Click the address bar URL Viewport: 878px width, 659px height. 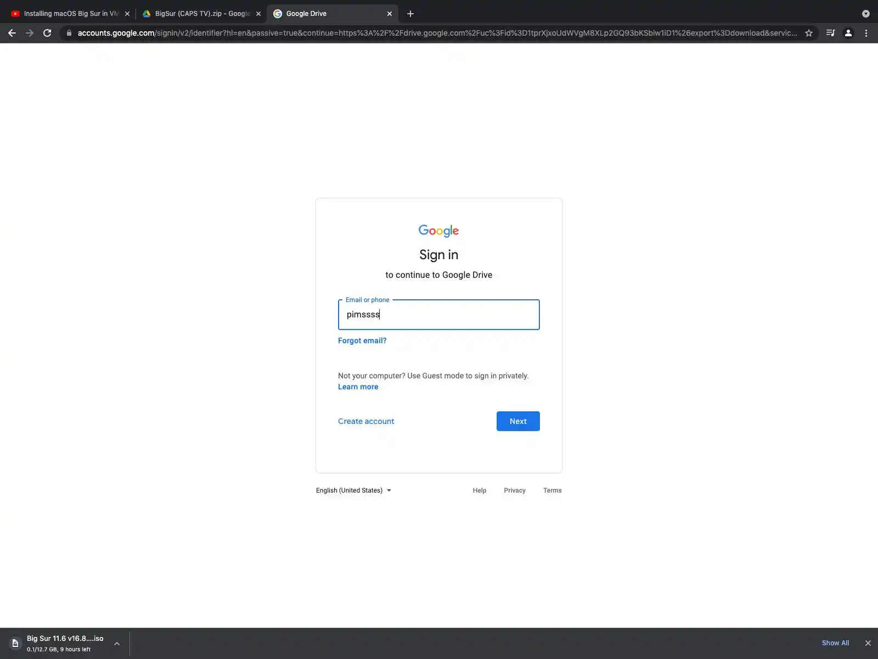point(437,33)
